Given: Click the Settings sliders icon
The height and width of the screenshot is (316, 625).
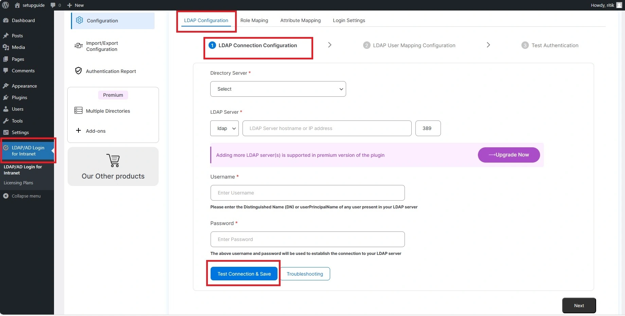Looking at the screenshot, I should pyautogui.click(x=6, y=132).
